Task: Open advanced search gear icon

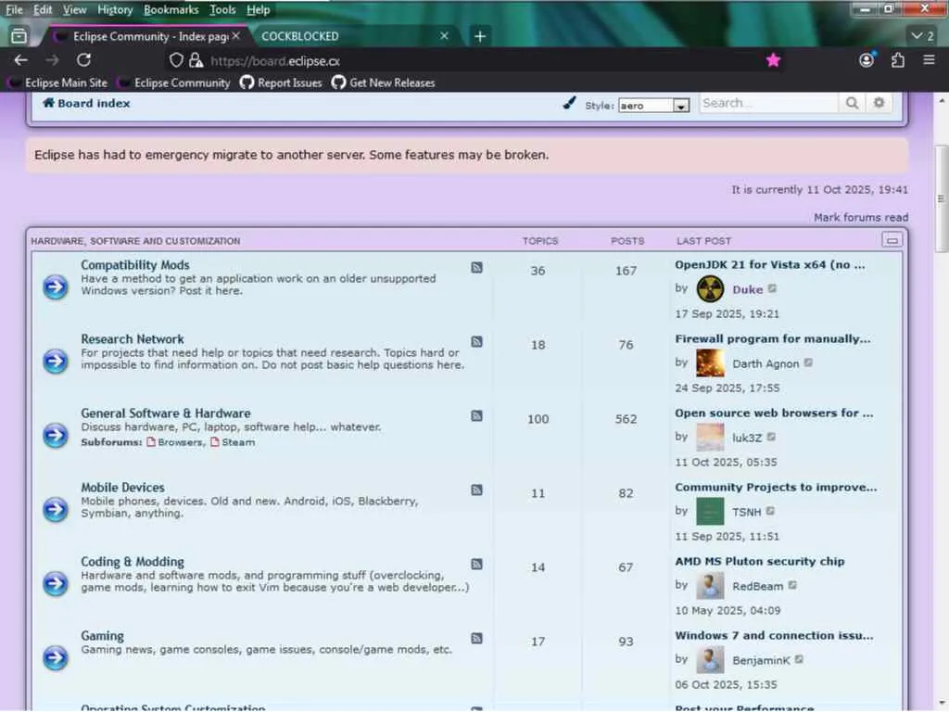Action: (879, 103)
